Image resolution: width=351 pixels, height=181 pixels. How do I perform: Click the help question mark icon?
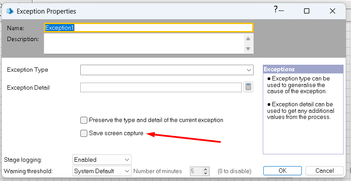click(276, 9)
